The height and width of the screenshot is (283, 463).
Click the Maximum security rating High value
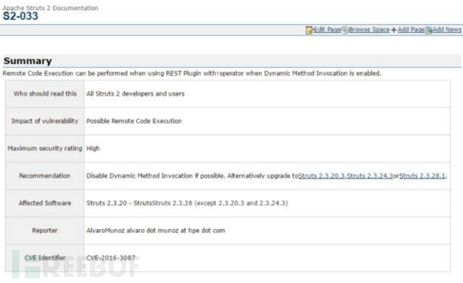(93, 149)
